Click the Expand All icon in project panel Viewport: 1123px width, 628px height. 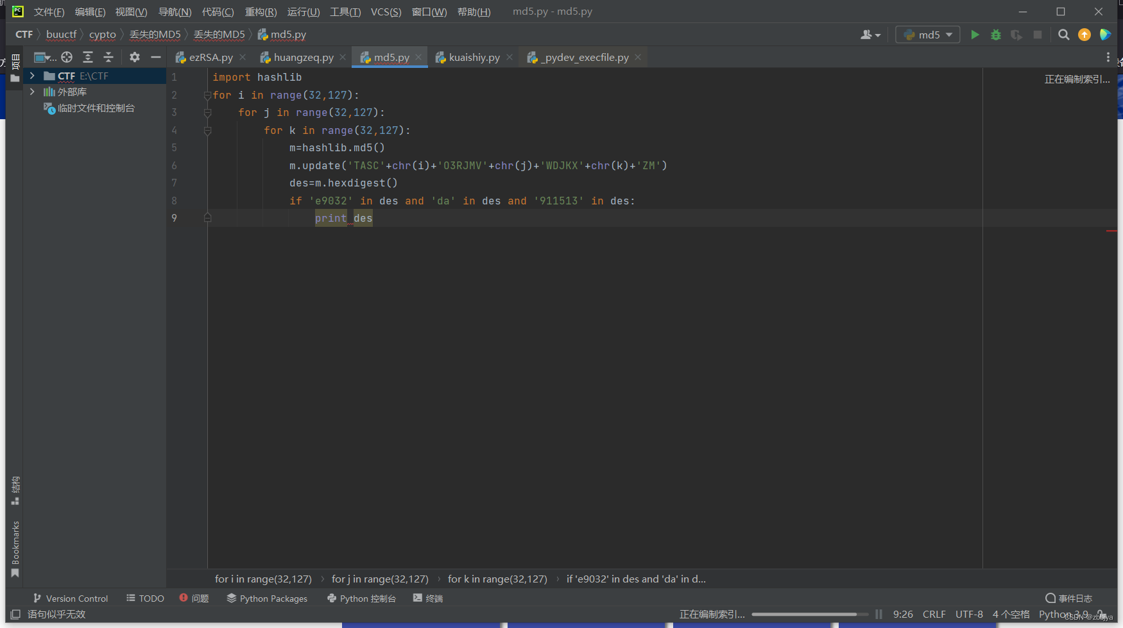88,57
